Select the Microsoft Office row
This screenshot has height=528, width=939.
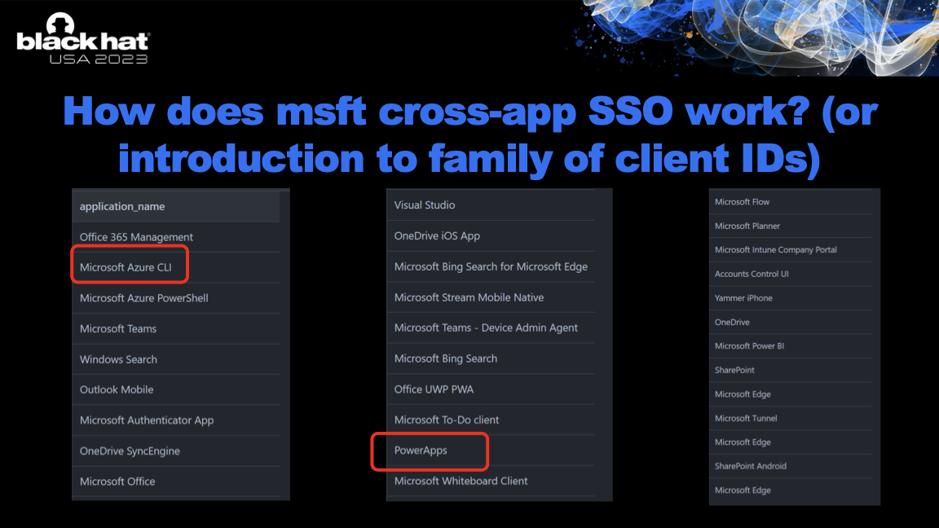coord(176,482)
